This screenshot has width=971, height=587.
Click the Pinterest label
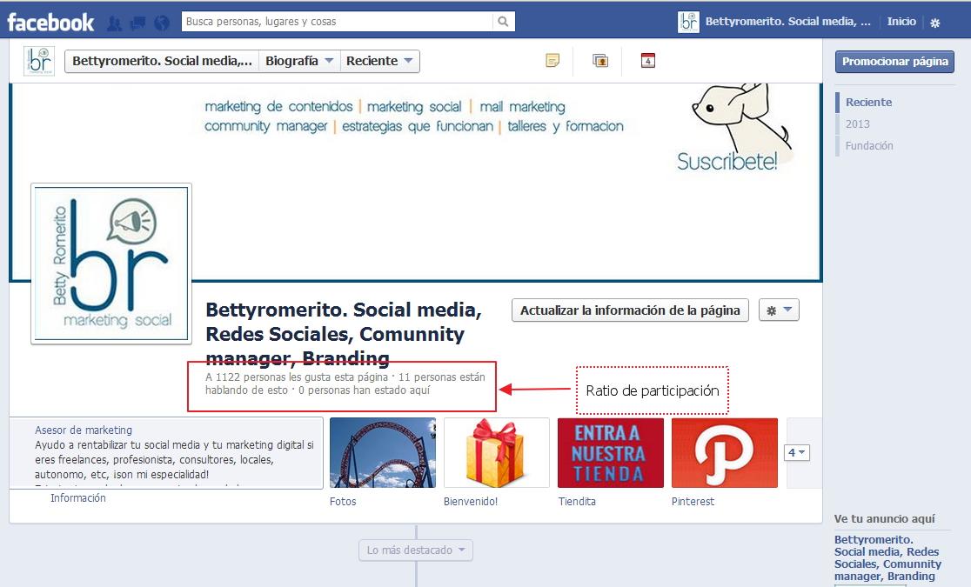[x=693, y=502]
